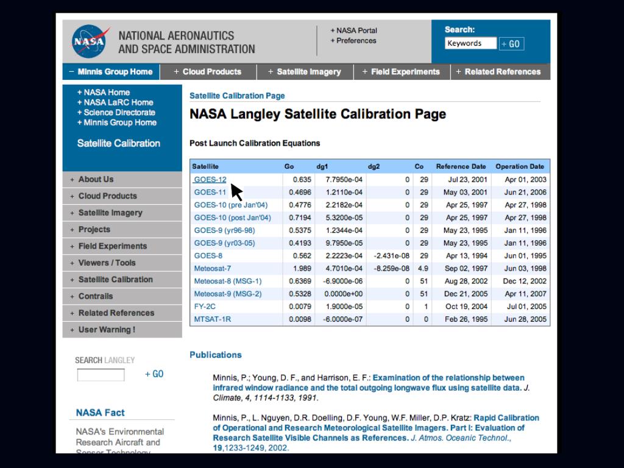Click the + GO button beside Keywords
The image size is (624, 468).
(x=511, y=44)
